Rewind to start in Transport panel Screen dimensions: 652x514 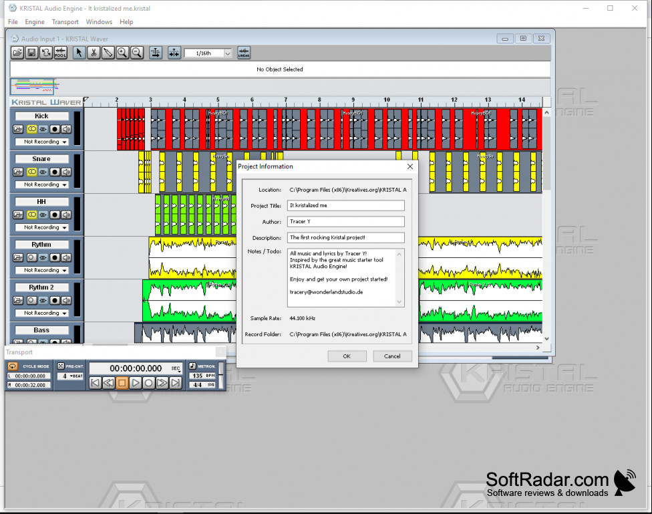click(96, 383)
